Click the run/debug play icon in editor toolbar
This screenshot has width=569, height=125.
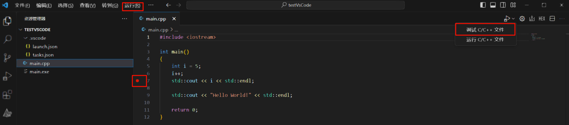pyautogui.click(x=507, y=19)
